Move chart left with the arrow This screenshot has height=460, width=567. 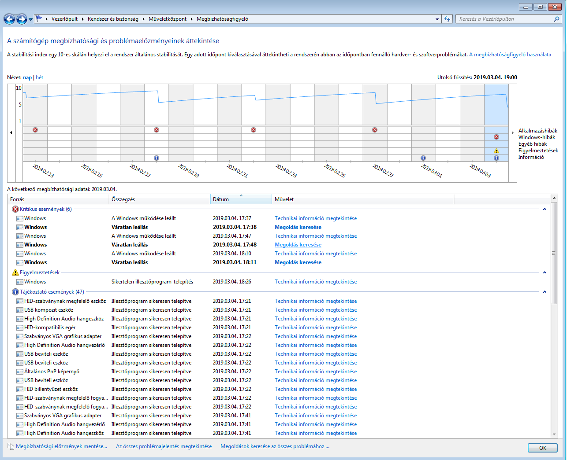point(11,132)
